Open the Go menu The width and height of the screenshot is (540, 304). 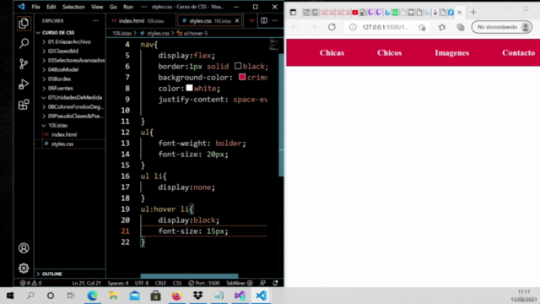(x=113, y=7)
